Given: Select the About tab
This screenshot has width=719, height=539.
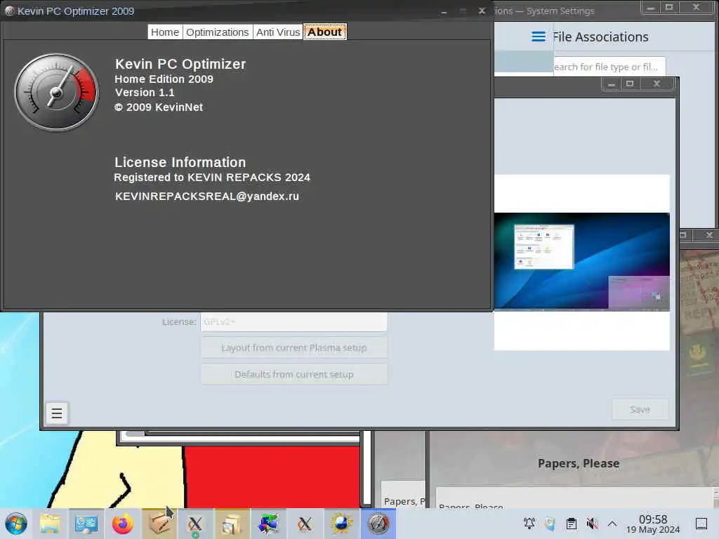Looking at the screenshot, I should coord(324,32).
